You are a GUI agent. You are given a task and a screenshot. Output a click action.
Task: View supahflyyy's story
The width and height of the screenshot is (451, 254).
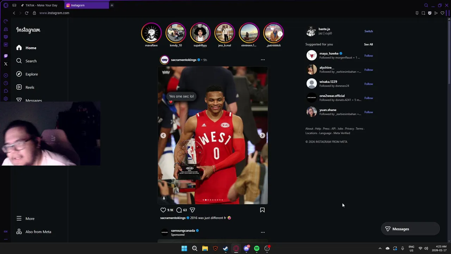click(200, 33)
